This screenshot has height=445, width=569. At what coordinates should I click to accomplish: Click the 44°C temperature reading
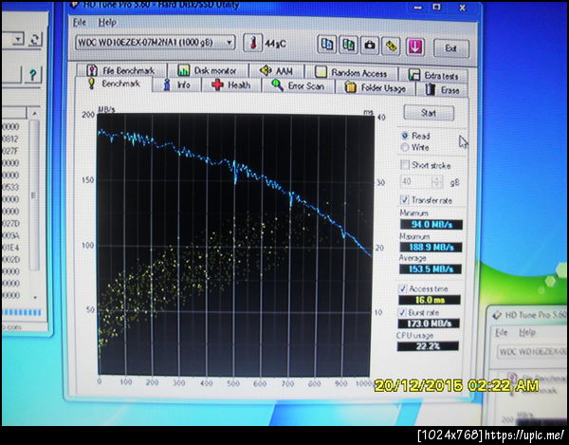(x=275, y=44)
